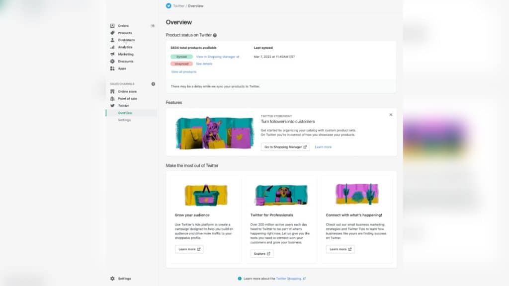Image resolution: width=509 pixels, height=286 pixels.
Task: Click the Twitter logo in breadcrumb
Action: coord(169,6)
